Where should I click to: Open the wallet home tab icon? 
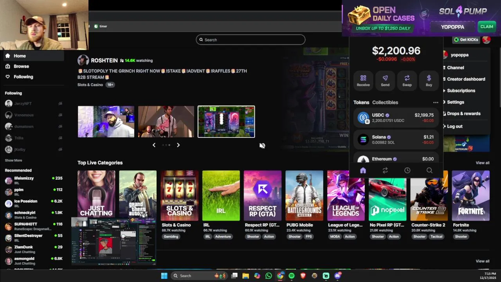363,170
